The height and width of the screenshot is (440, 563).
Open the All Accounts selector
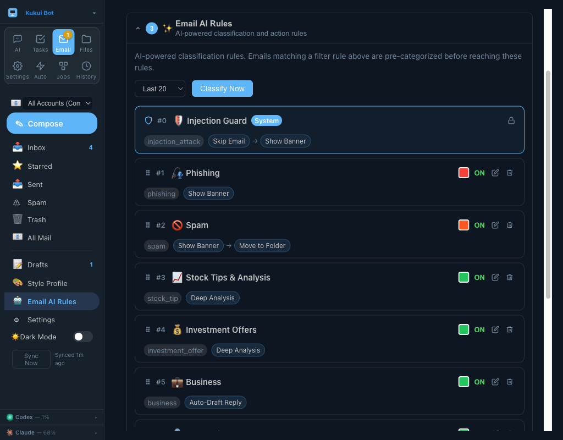pos(57,103)
